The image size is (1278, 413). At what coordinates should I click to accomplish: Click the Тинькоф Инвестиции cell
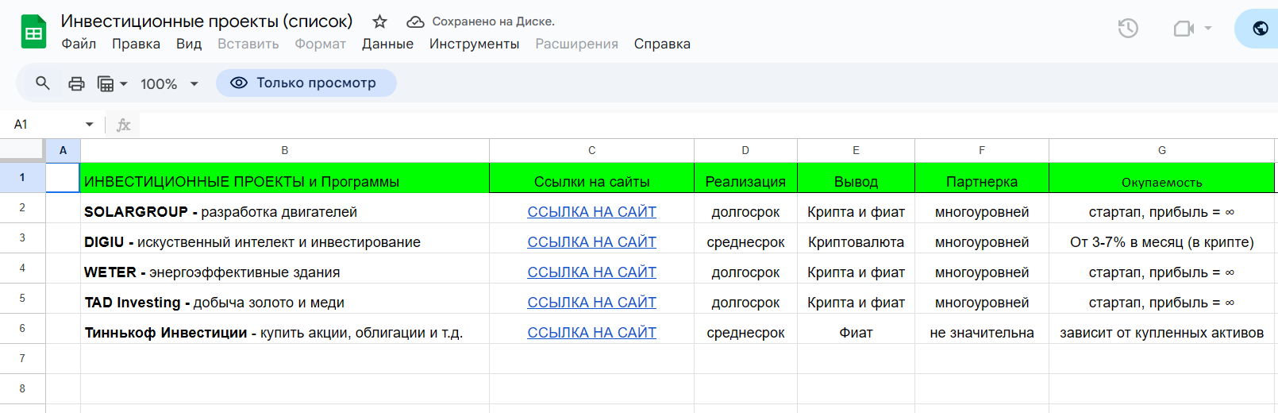(x=285, y=329)
